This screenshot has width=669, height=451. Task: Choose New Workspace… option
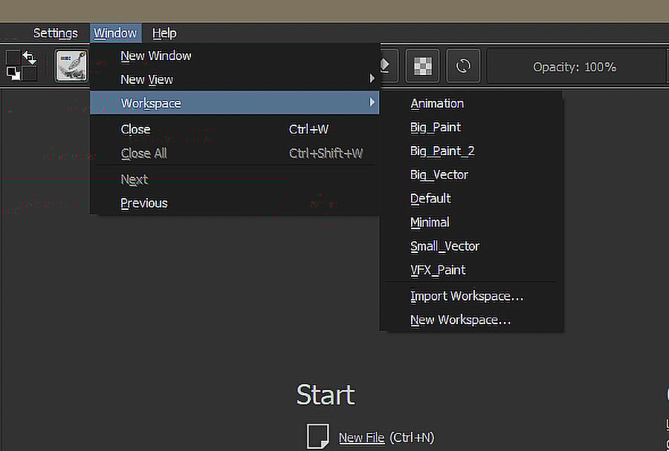[471, 320]
